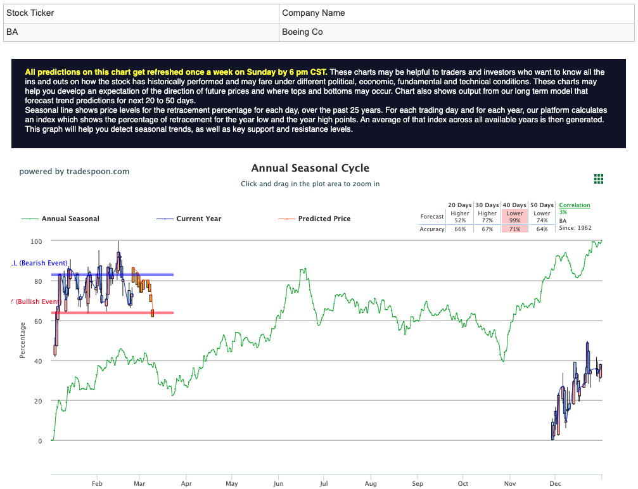Image resolution: width=638 pixels, height=489 pixels.
Task: Select the 30 Days Higher 77% forecast cell
Action: point(487,217)
